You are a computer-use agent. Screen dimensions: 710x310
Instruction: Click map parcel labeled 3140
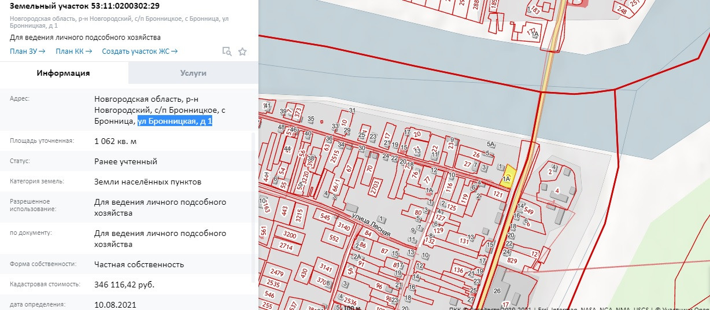pyautogui.click(x=343, y=226)
